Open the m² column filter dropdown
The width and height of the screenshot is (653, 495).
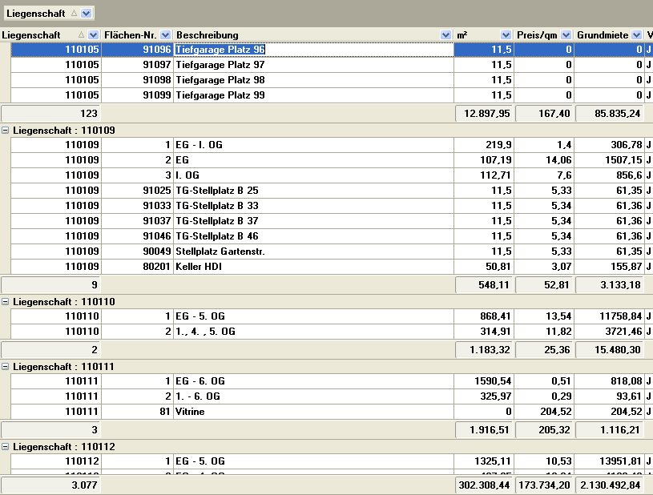[x=506, y=35]
